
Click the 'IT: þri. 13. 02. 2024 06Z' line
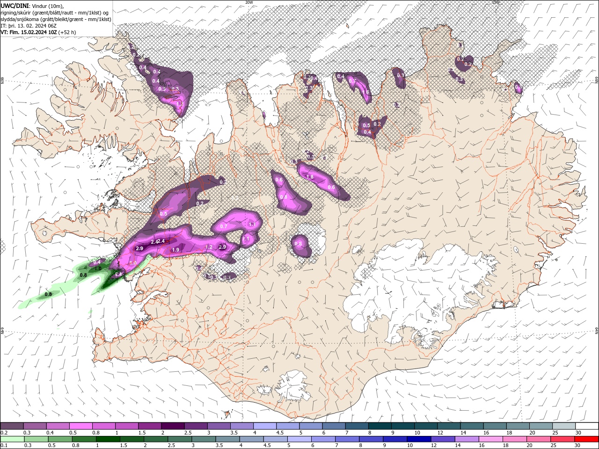pos(29,26)
